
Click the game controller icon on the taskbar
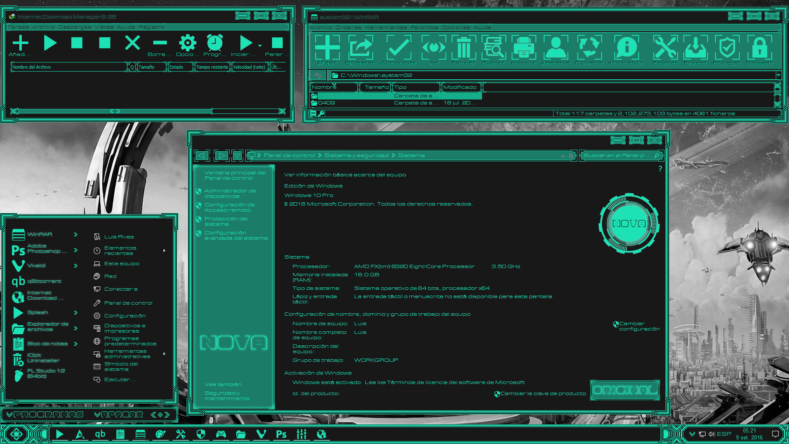tap(221, 434)
